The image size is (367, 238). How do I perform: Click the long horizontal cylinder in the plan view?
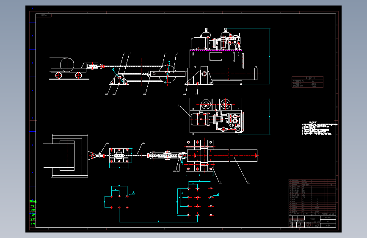click(222, 155)
